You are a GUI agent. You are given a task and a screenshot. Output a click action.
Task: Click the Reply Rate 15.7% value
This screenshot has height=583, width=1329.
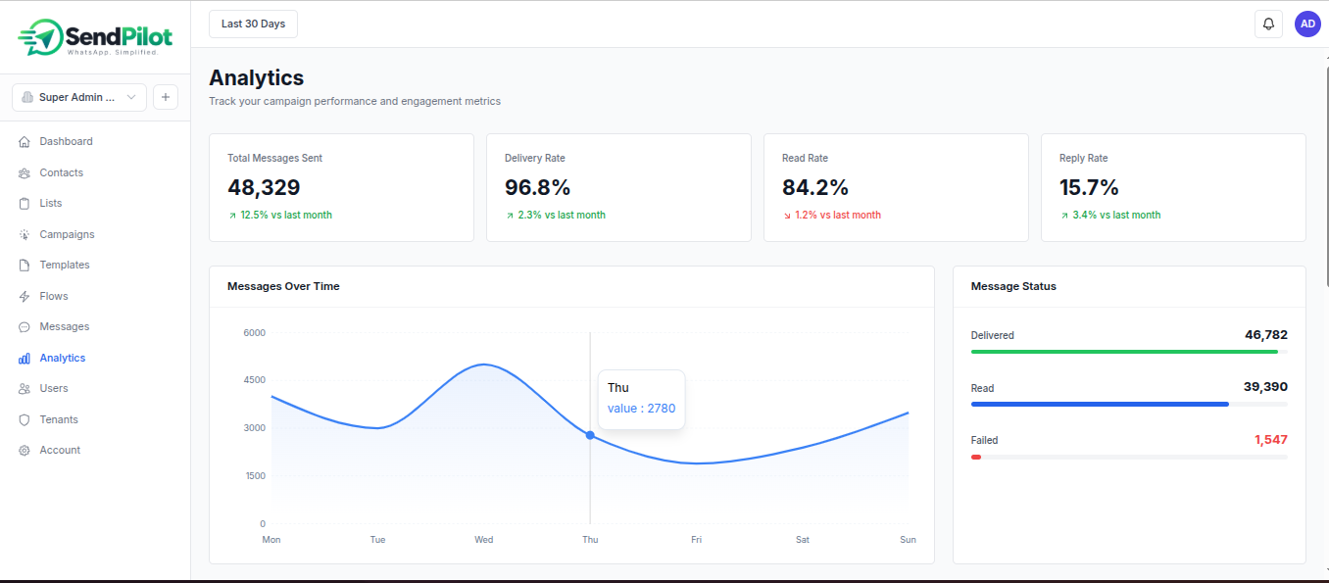point(1089,187)
